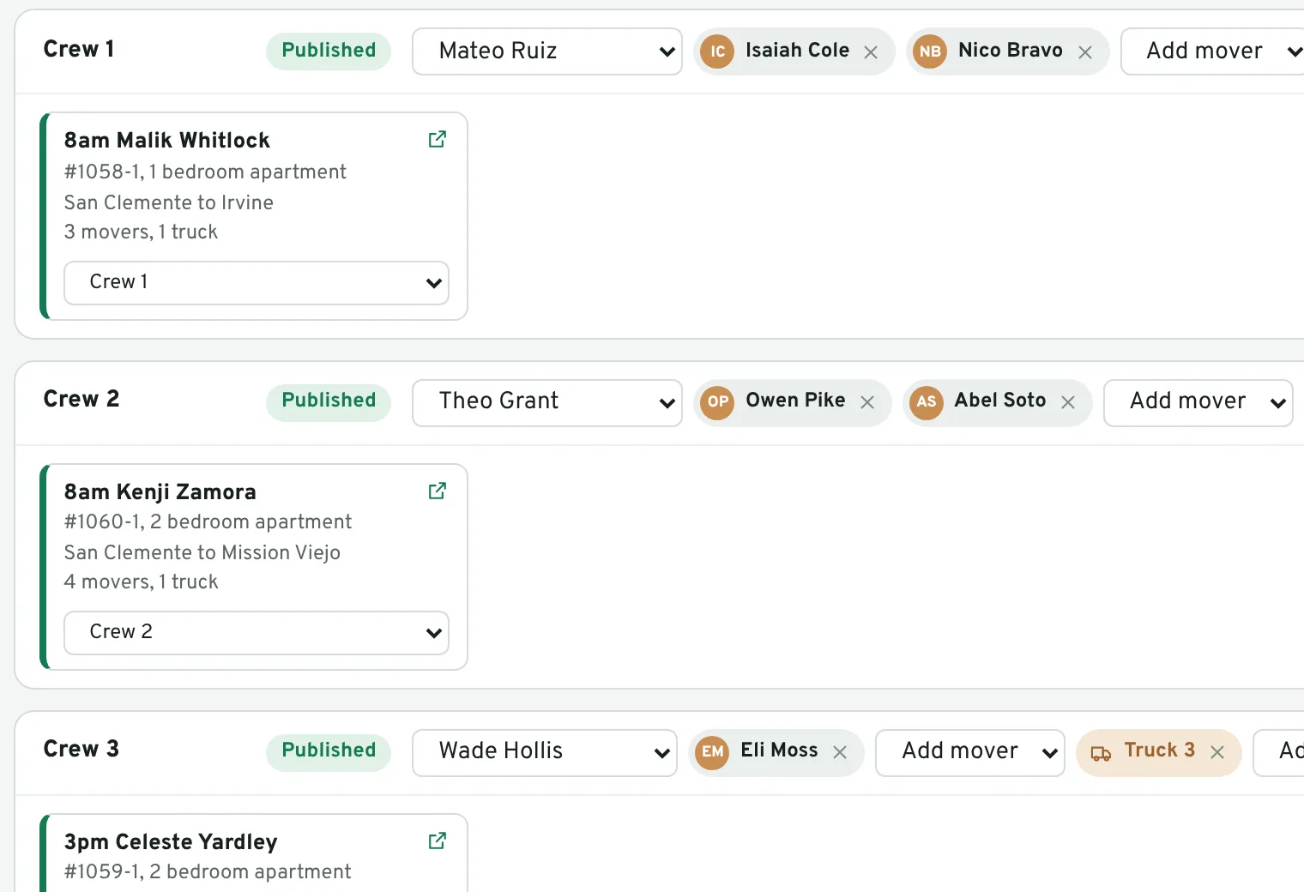Screen dimensions: 1304x892
Task: Remove Truck 3 from Crew 3
Action: click(x=1217, y=752)
